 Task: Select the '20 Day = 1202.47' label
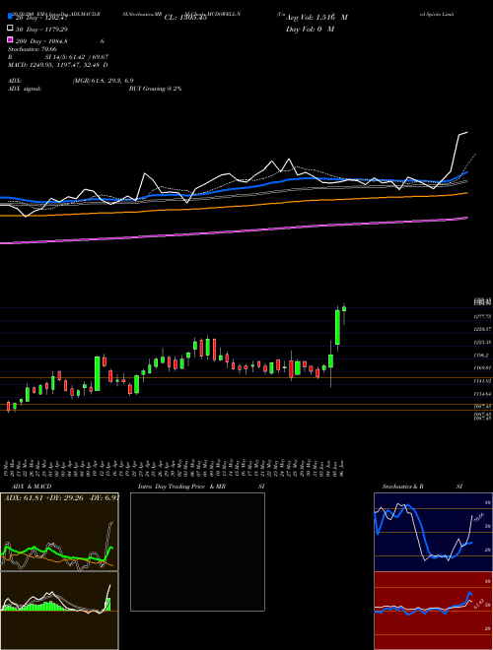pos(40,18)
